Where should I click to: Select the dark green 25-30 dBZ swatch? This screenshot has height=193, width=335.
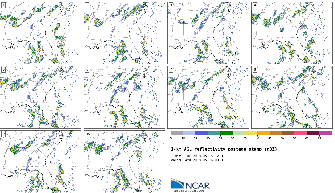226,133
